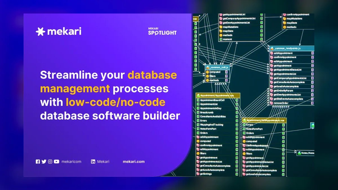
Task: Click the Mekari asterisk logo
Action: click(41, 32)
